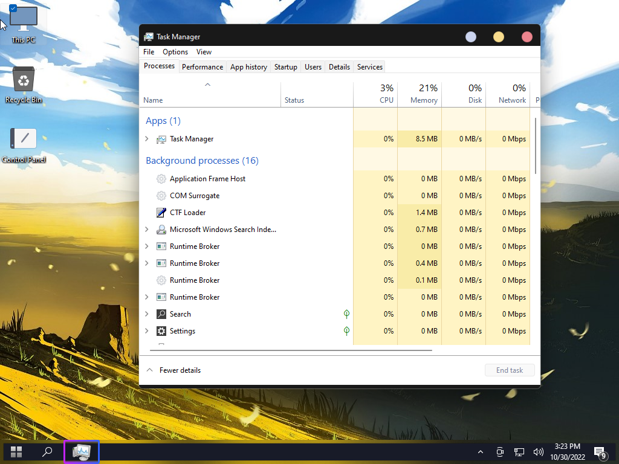Screen dimensions: 619x464
Task: Sort by the CPU column header
Action: pyautogui.click(x=375, y=94)
